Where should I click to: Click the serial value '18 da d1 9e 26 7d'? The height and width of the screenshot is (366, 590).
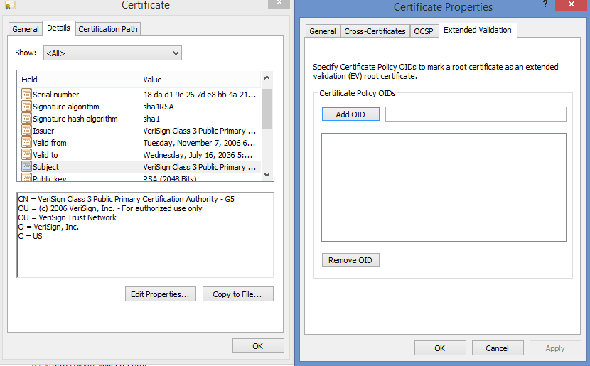[200, 95]
